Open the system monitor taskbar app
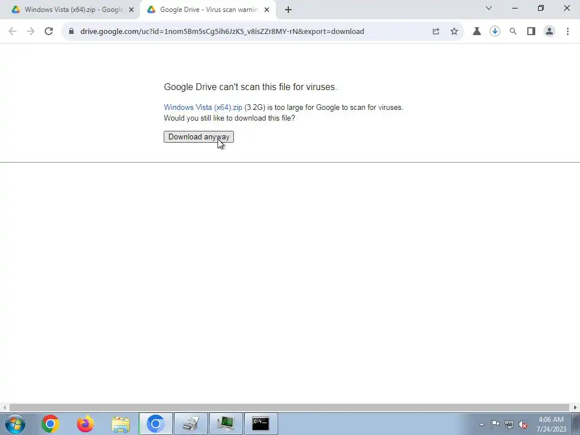 coord(226,424)
